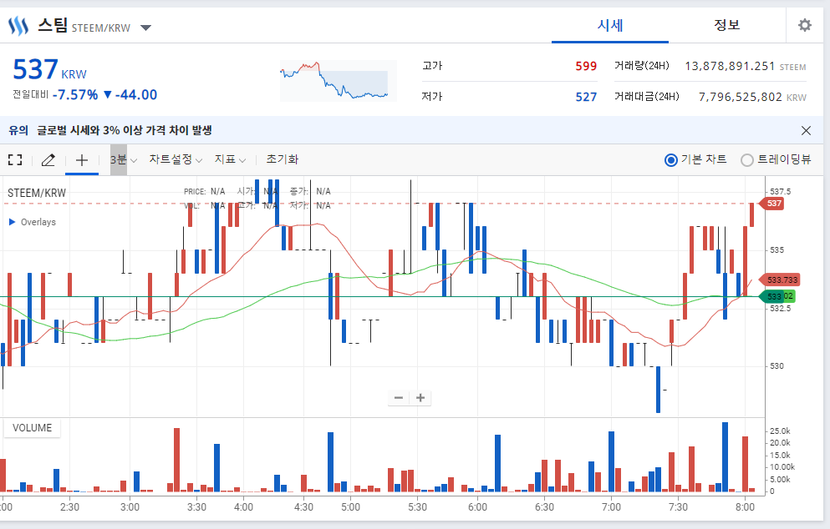Click the 24H turnover 7,796,525,802 value

(x=740, y=97)
